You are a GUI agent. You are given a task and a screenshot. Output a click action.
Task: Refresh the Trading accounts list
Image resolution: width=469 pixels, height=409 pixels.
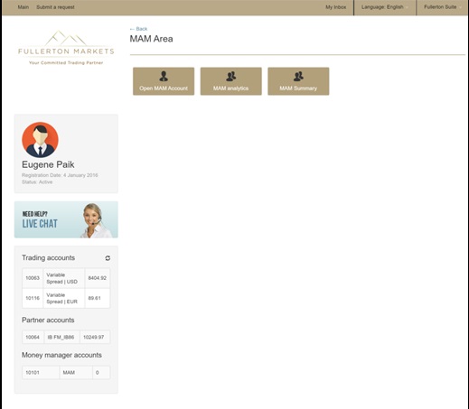pyautogui.click(x=108, y=258)
